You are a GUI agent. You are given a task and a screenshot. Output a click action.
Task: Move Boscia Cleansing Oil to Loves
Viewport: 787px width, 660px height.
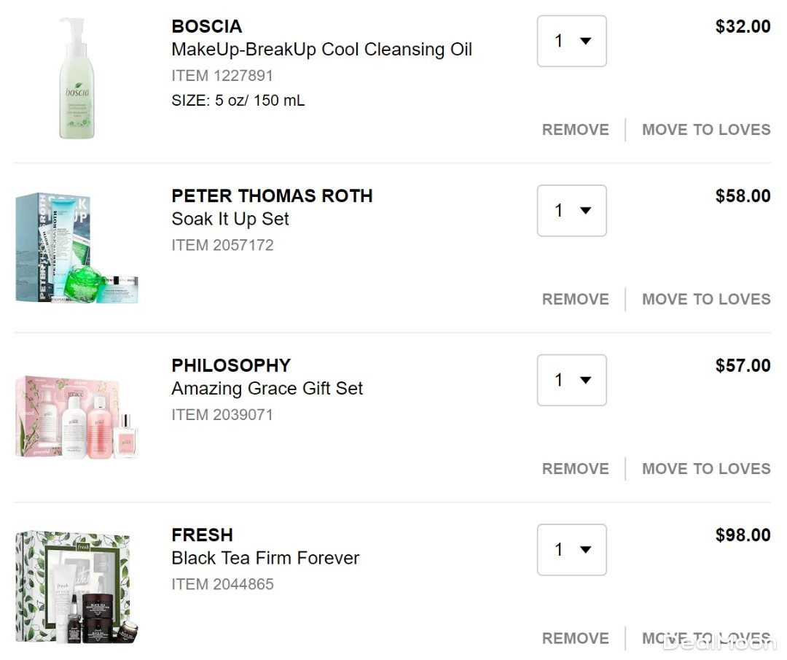point(705,130)
